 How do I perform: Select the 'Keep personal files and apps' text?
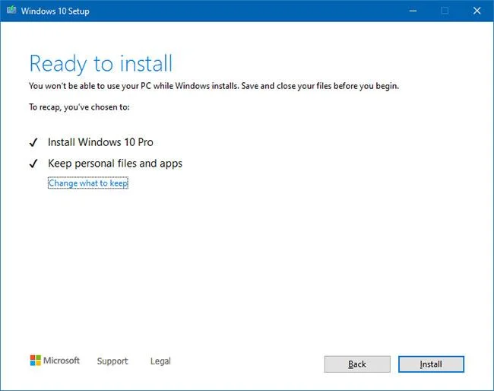point(115,164)
